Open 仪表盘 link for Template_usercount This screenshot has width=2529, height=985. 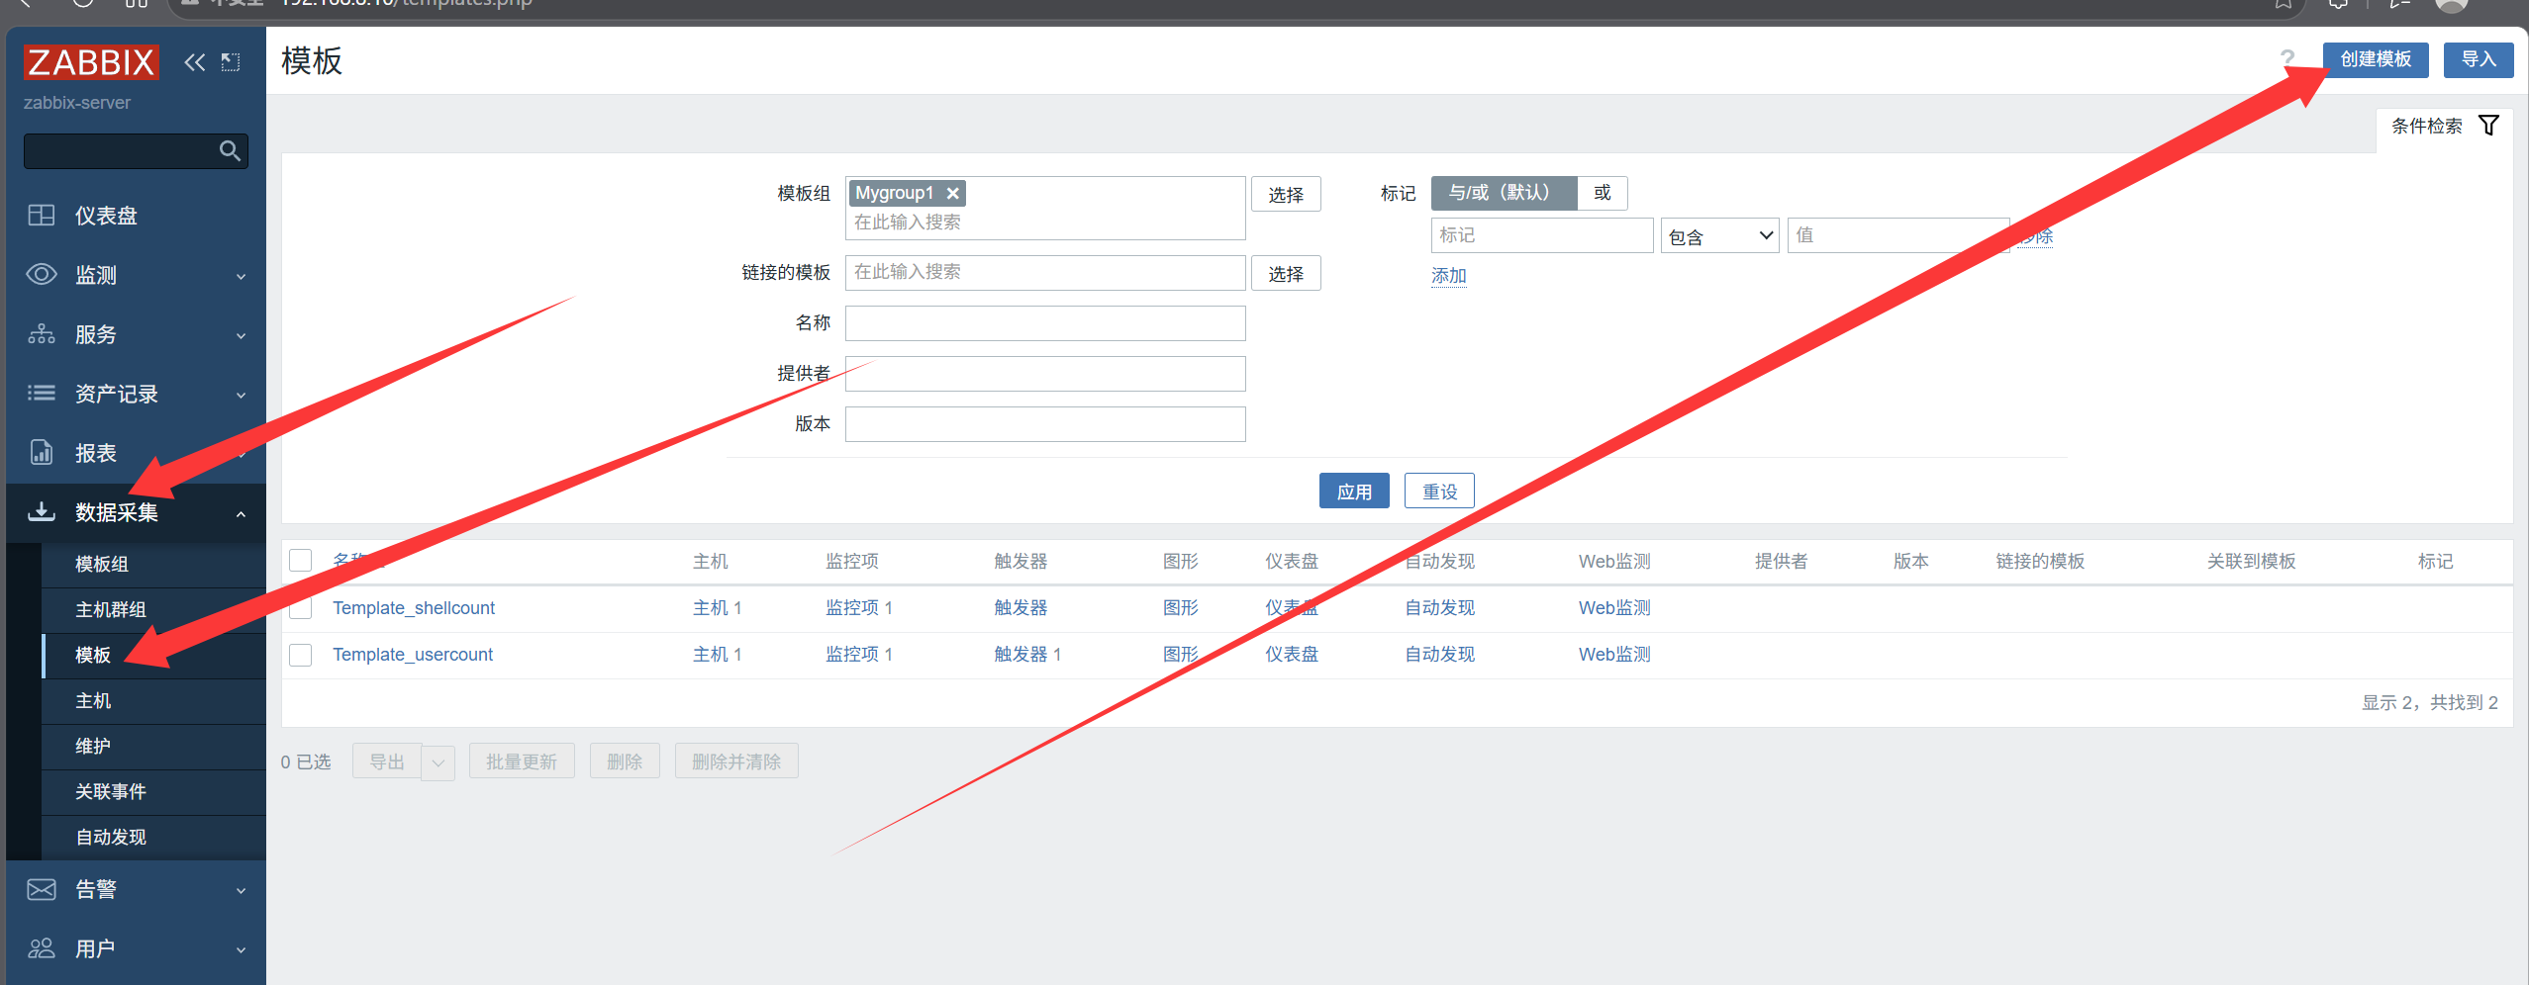click(1292, 655)
